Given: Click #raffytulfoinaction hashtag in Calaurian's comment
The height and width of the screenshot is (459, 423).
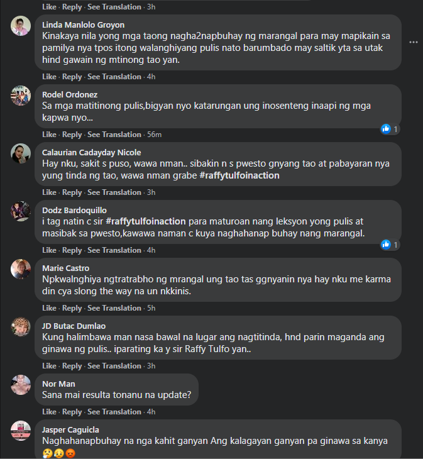Looking at the screenshot, I should click(x=239, y=175).
